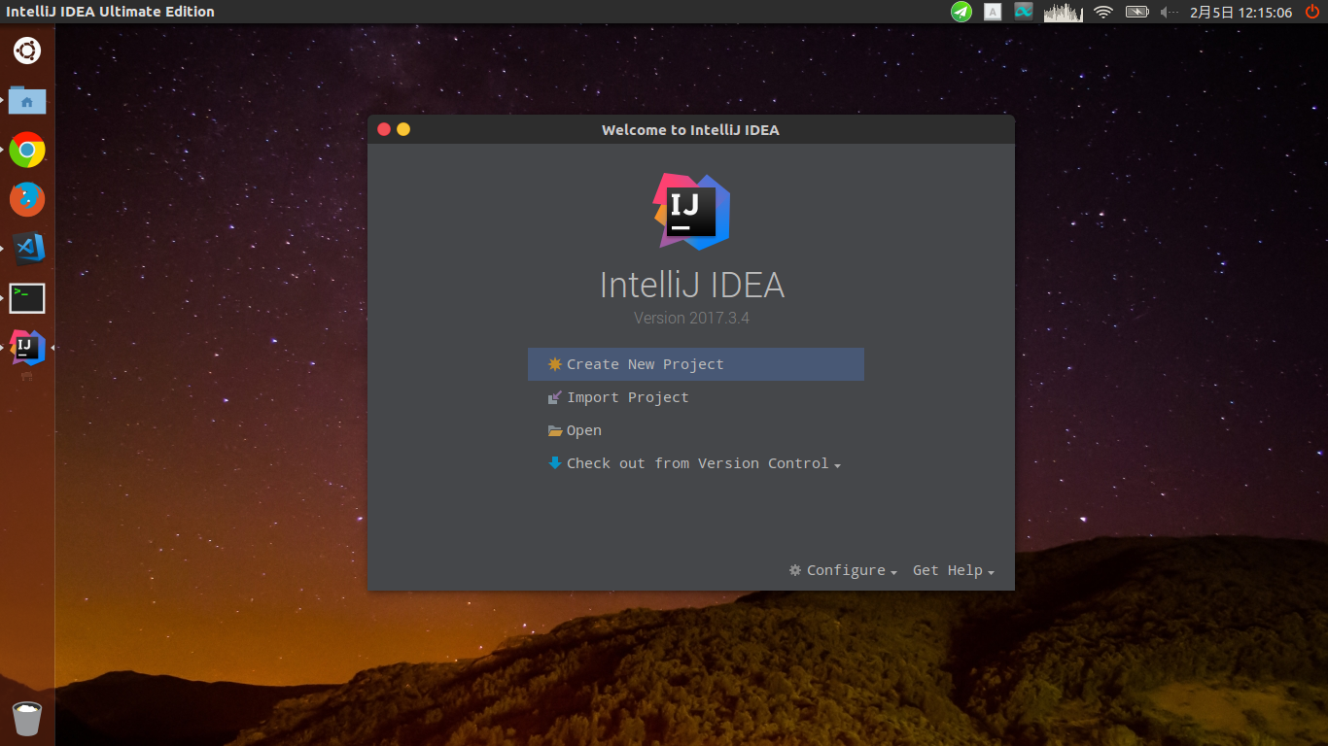1328x746 pixels.
Task: Open the Wi-Fi network indicator
Action: (x=1102, y=12)
